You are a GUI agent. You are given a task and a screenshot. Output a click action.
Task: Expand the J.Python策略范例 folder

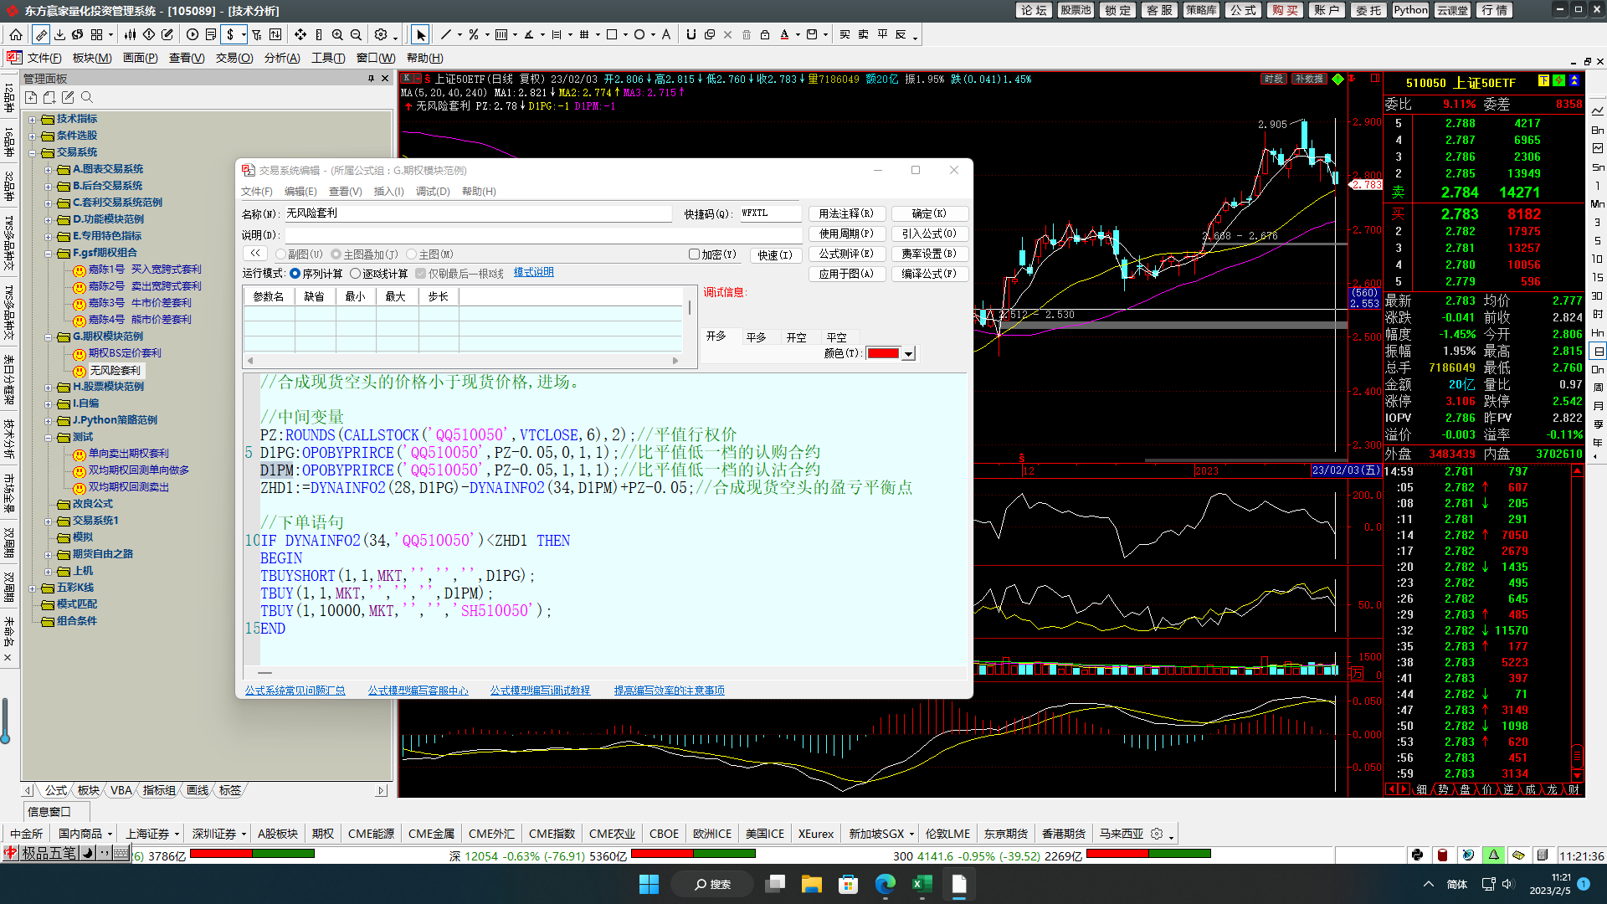click(49, 420)
